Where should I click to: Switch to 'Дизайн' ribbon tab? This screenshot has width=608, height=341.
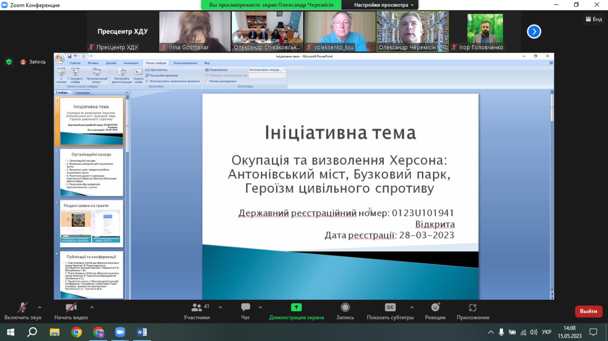point(111,63)
